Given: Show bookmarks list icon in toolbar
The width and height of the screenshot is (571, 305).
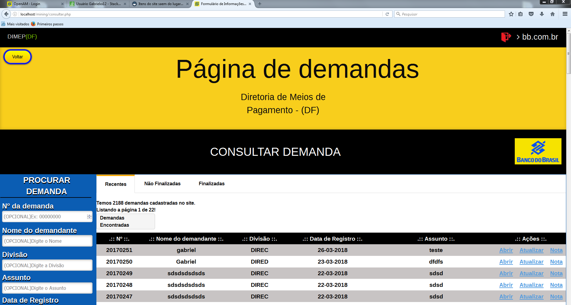Looking at the screenshot, I should [520, 14].
